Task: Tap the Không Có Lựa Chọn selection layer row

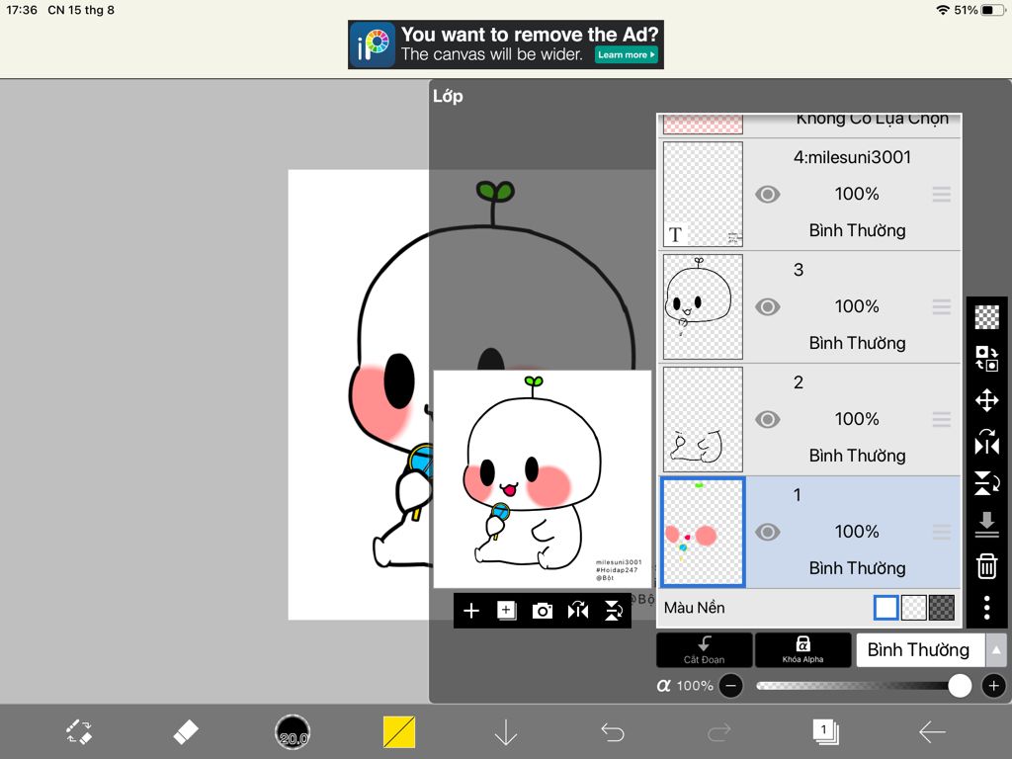Action: pos(809,124)
